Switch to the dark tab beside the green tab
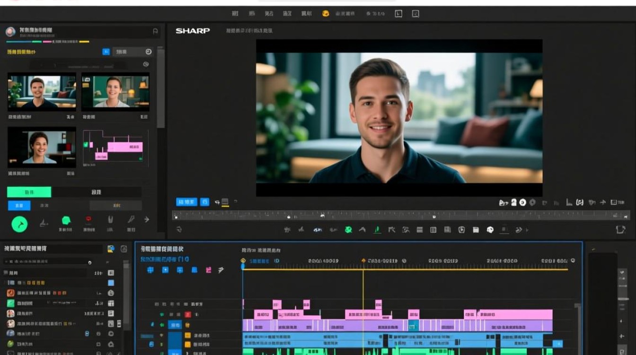Viewport: 636px width, 355px height. click(x=96, y=192)
